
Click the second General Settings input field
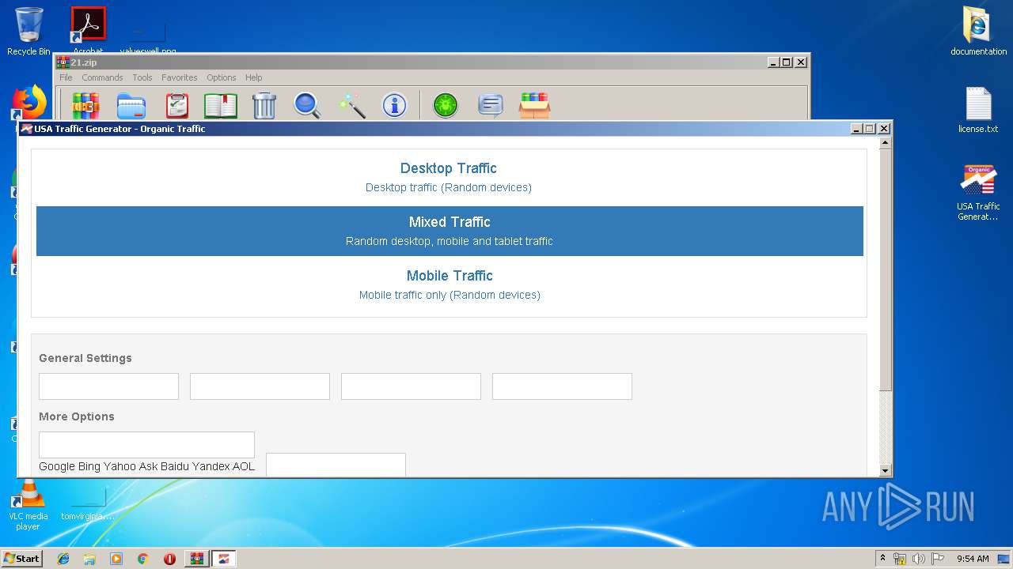[x=260, y=386]
